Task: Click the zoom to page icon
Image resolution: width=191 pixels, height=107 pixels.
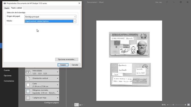Action: tap(188, 105)
